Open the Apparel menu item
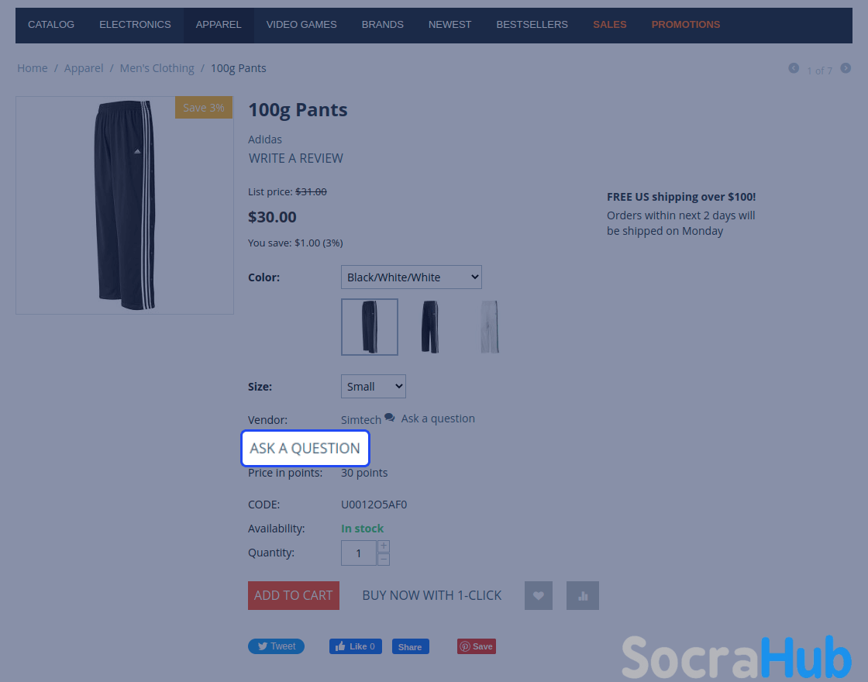Screen dimensions: 868x682 click(x=219, y=25)
